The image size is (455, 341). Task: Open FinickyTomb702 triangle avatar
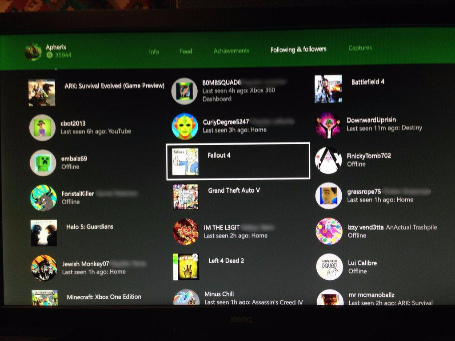[328, 160]
